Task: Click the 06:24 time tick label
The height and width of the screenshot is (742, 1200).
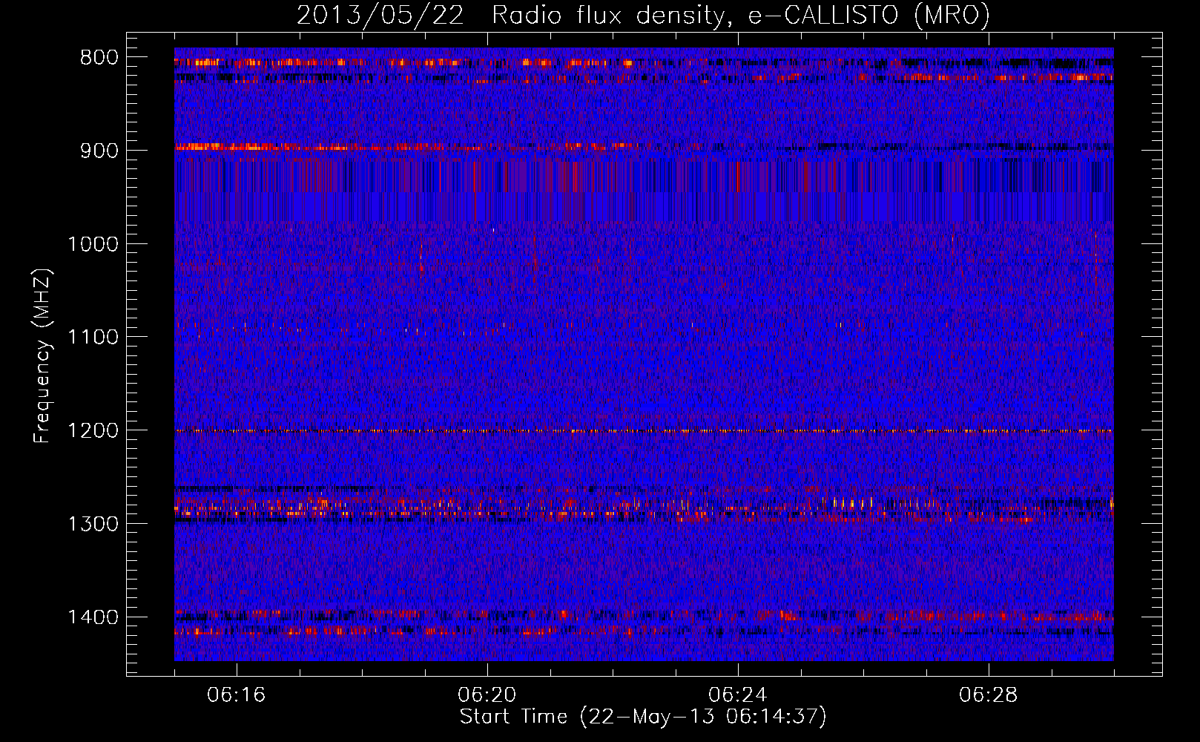Action: pyautogui.click(x=738, y=695)
